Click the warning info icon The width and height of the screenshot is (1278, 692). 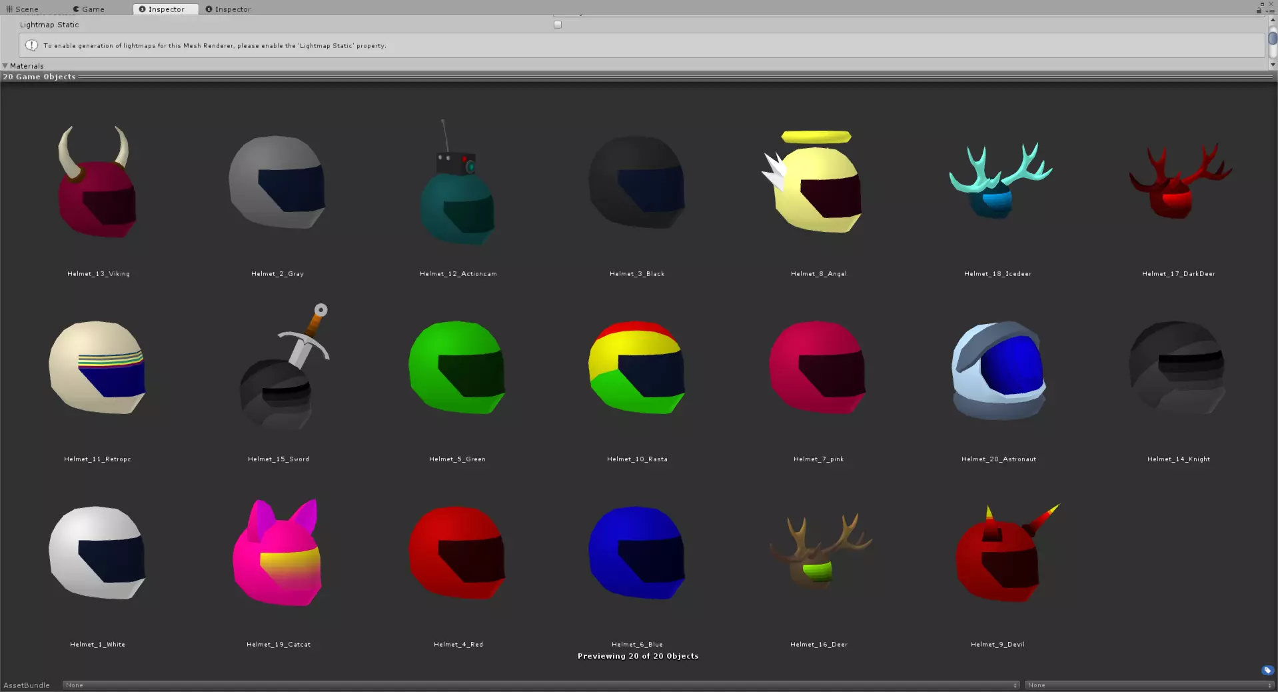click(x=31, y=45)
